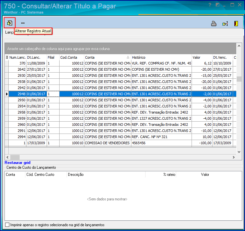Click the current-row arrow indicator for 2948
Screen dimensions: 245x231
(7, 94)
